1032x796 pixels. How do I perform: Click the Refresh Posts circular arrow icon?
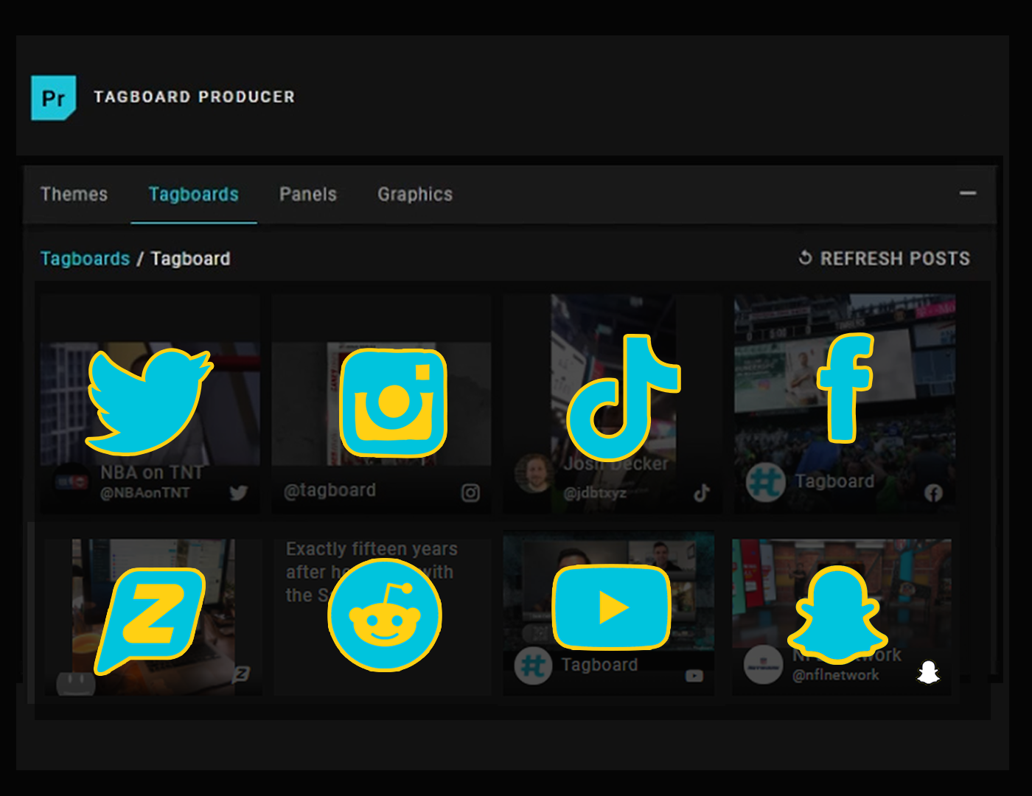[x=805, y=259]
